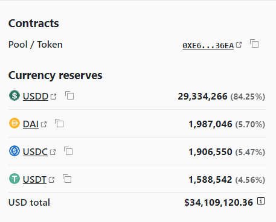Open the 0XE6...36EA pool address link
Viewport: 276px width, 222px height.
tap(208, 46)
